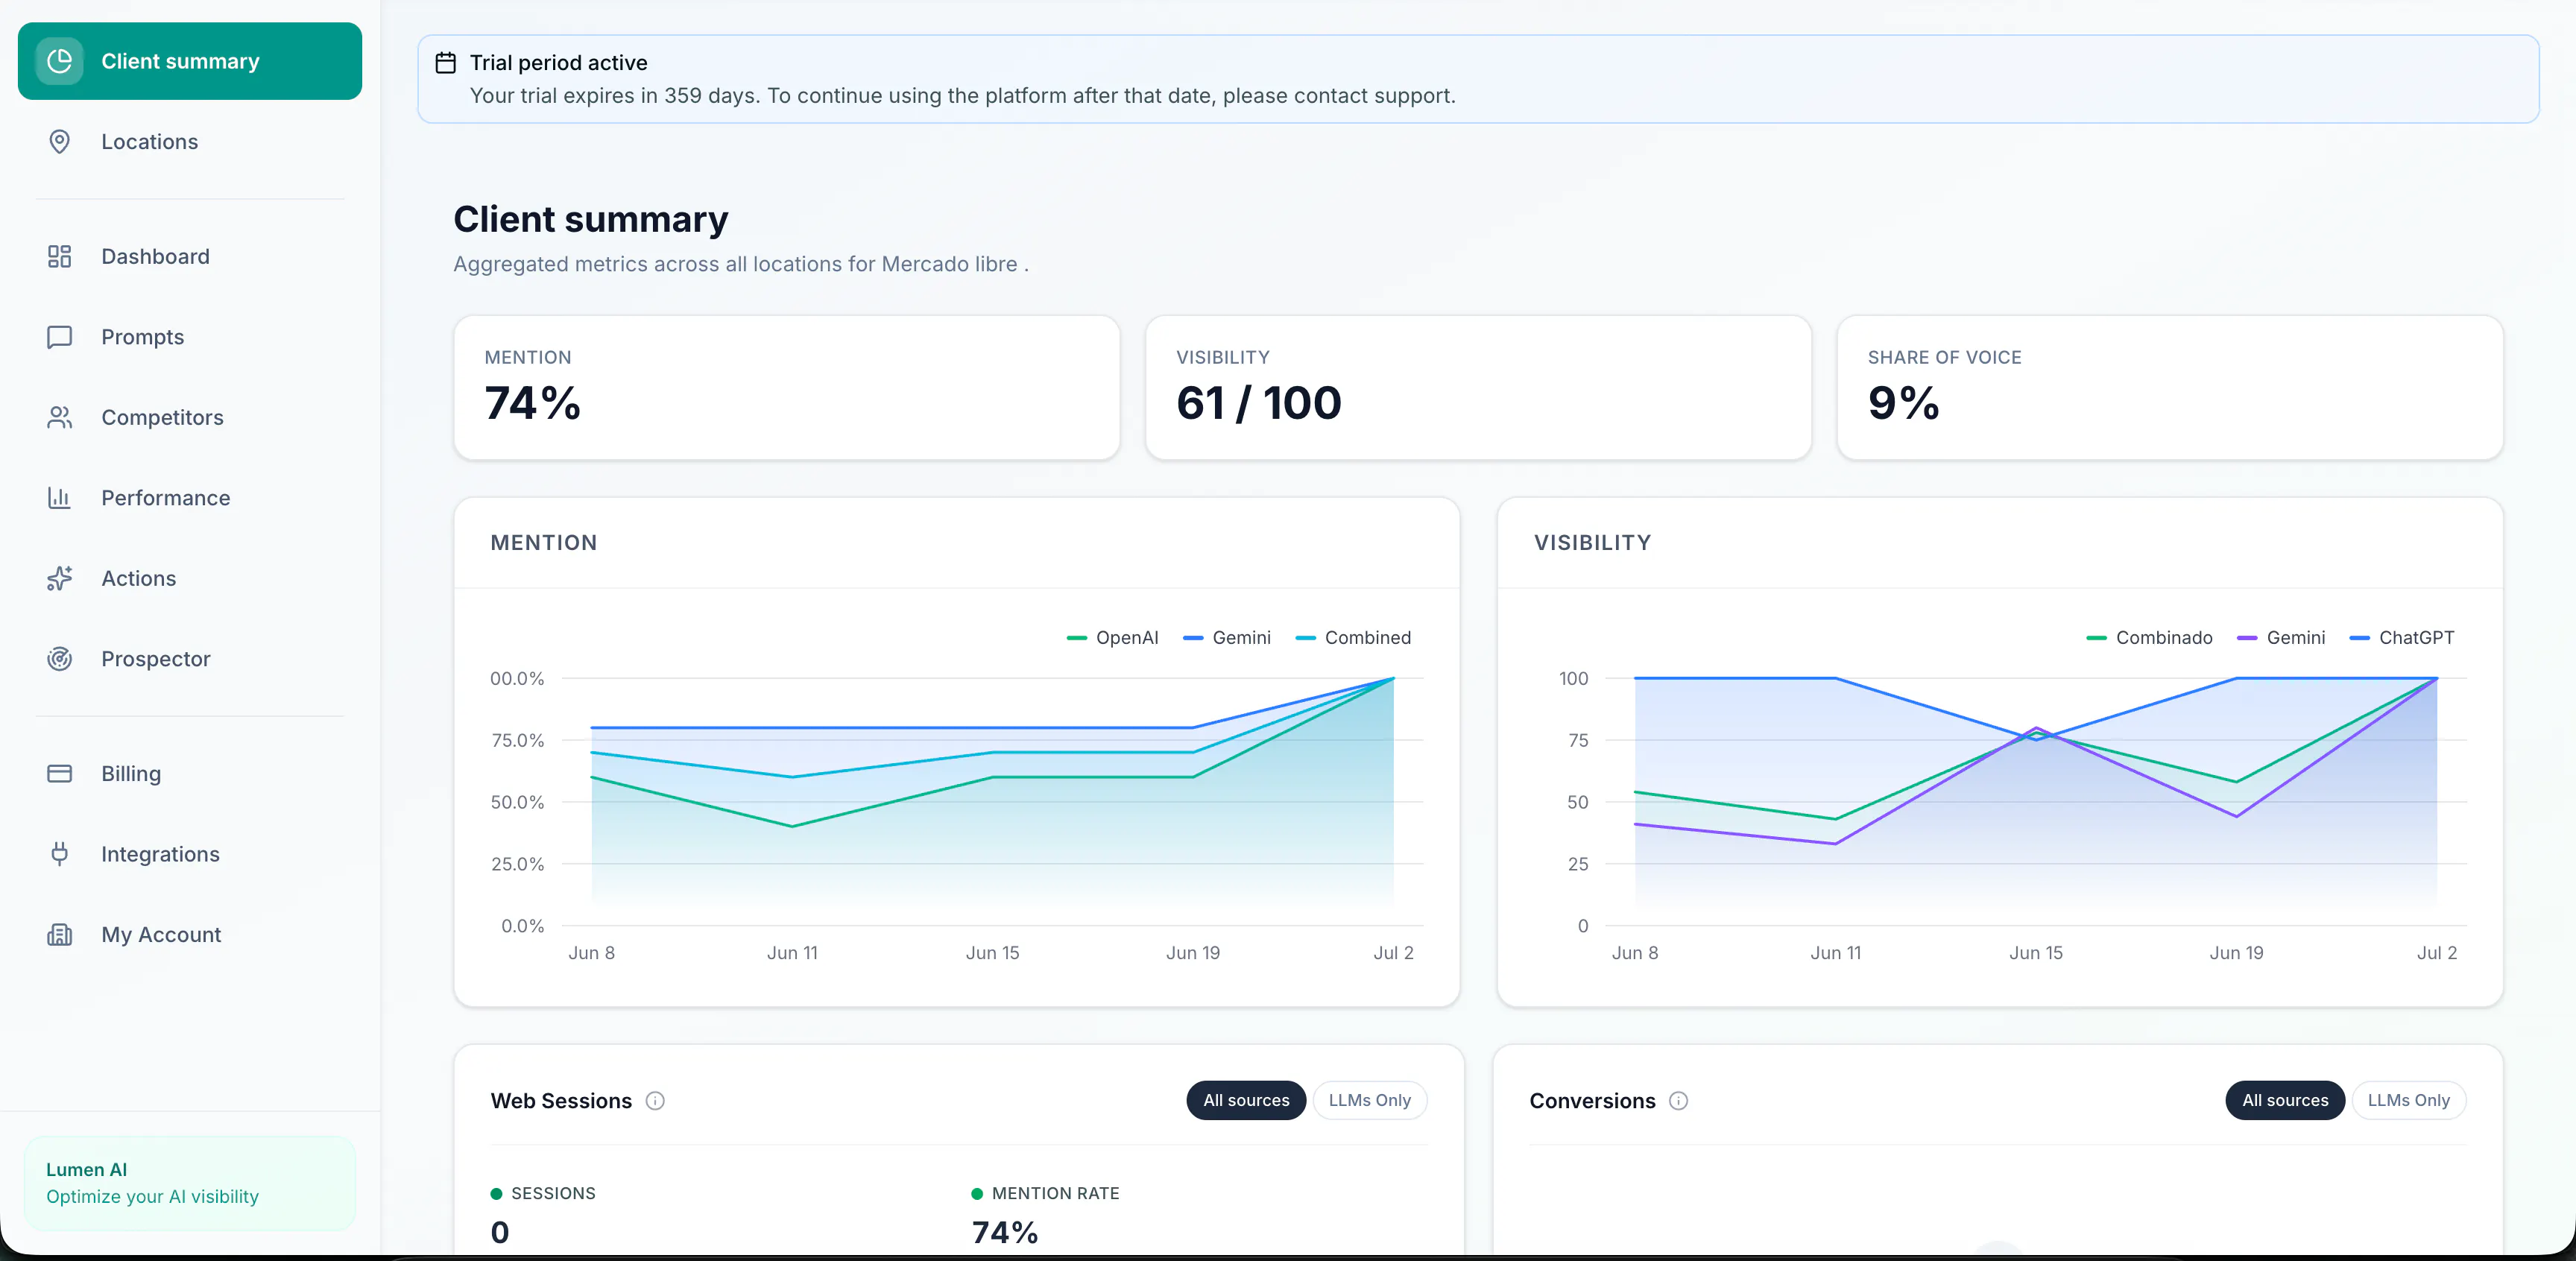Toggle the OpenAI series in Mention legend
This screenshot has width=2576, height=1261.
1112,638
